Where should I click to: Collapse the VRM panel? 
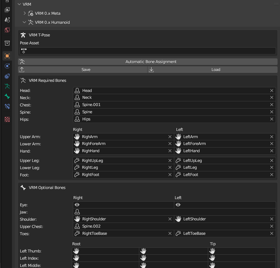(19, 4)
